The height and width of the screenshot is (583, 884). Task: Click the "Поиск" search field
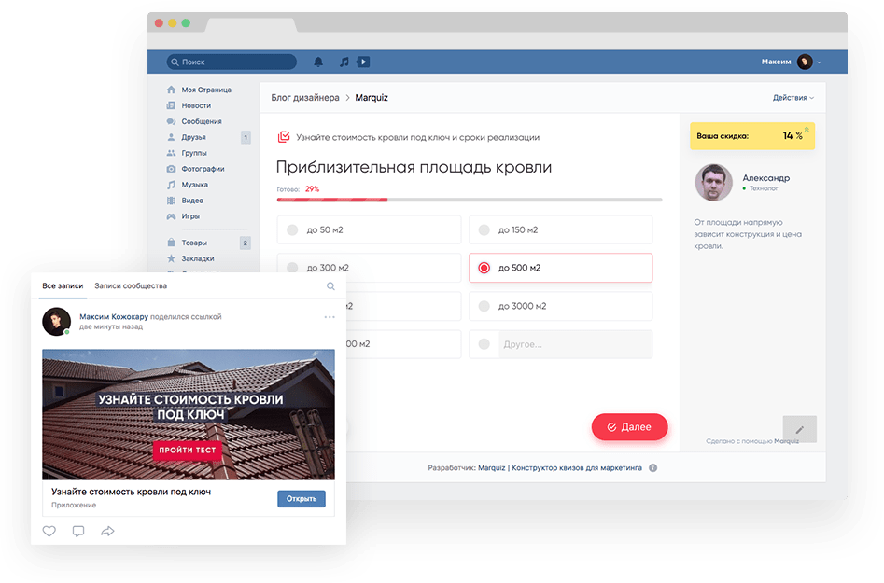[x=232, y=62]
